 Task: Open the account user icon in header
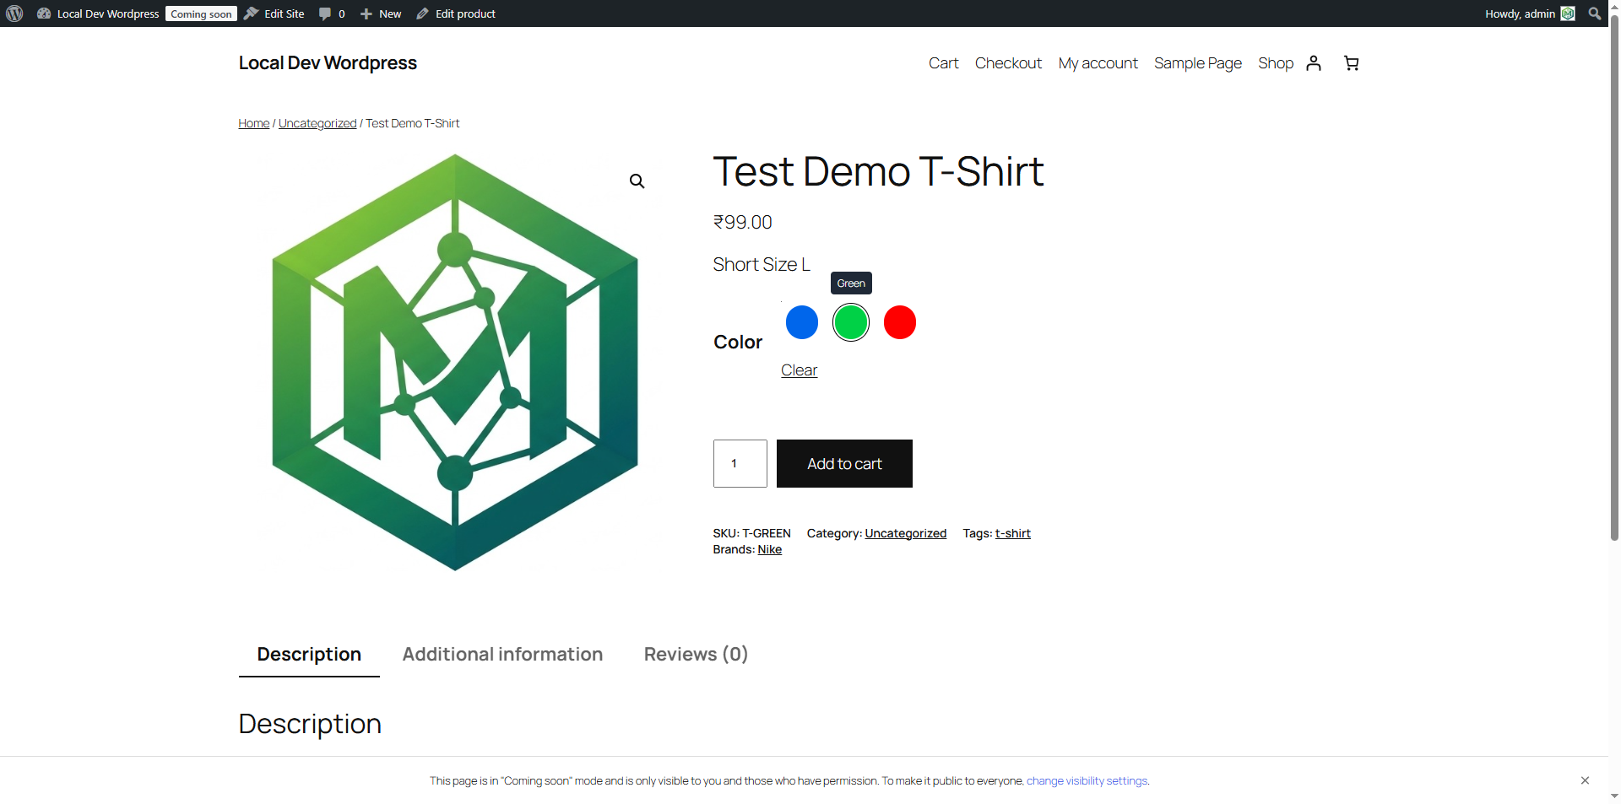[1314, 63]
